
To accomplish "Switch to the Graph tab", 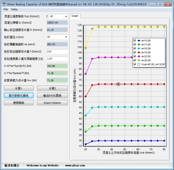I will coord(75,16).
